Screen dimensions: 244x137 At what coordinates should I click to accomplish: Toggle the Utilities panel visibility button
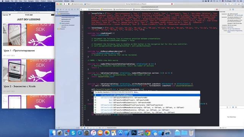click(x=242, y=4)
